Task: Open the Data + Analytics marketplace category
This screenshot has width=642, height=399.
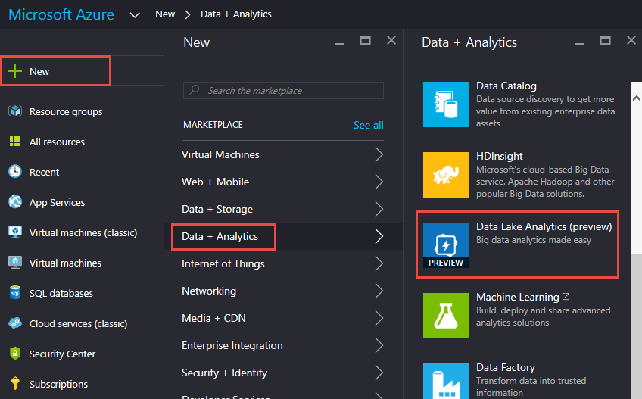Action: click(x=220, y=236)
